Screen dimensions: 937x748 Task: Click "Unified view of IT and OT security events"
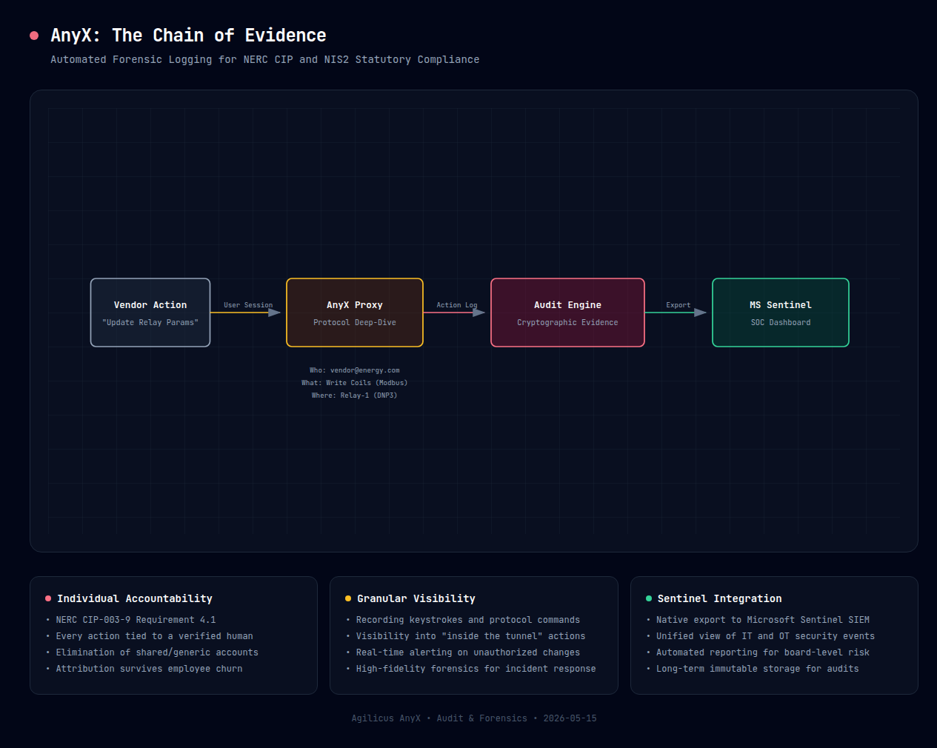click(766, 636)
